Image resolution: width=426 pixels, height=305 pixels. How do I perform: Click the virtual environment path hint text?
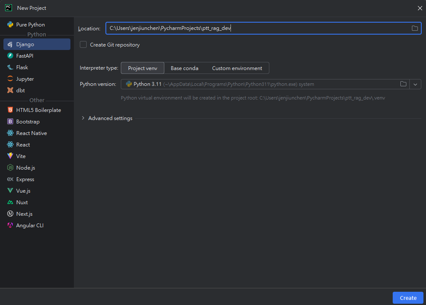pos(253,98)
